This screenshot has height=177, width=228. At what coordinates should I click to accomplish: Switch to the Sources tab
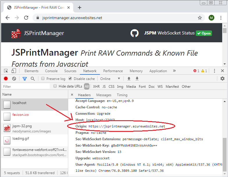click(70, 71)
